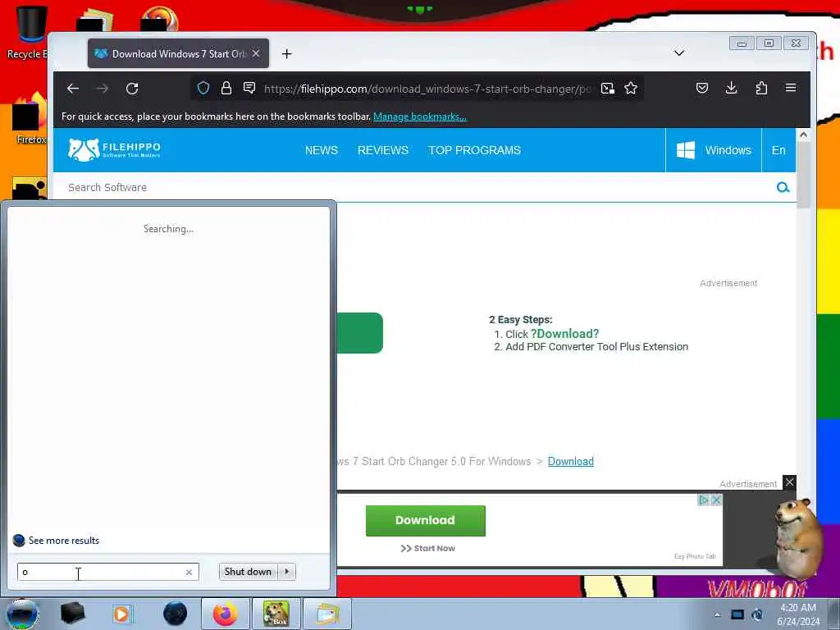Click the page scrollbar up arrow
Image resolution: width=840 pixels, height=630 pixels.
[x=803, y=135]
